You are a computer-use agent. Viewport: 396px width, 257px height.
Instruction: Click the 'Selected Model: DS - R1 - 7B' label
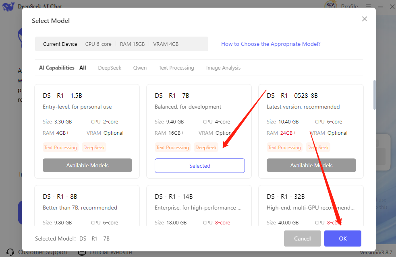tap(72, 238)
